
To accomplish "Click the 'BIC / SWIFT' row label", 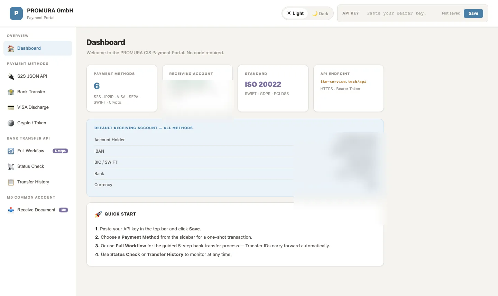I will (x=106, y=162).
